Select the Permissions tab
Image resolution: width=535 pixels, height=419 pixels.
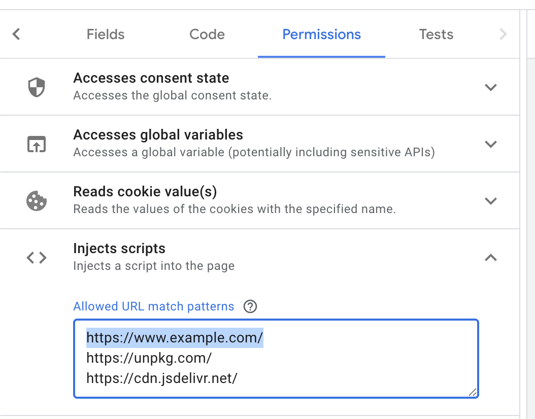[x=321, y=34]
